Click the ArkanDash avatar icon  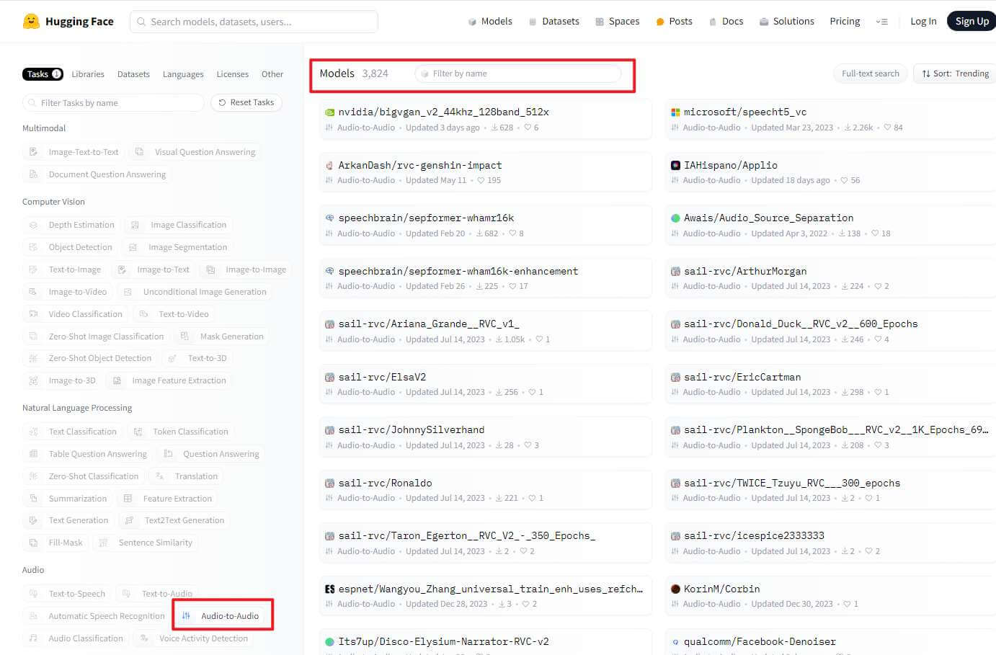329,166
